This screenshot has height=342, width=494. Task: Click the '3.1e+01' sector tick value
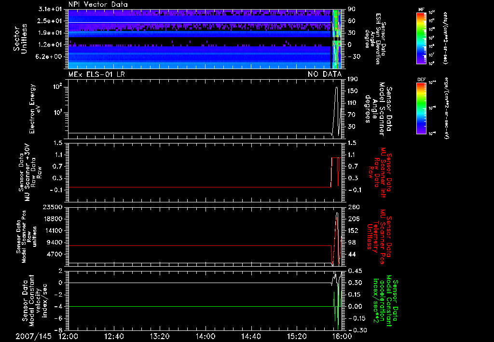click(x=50, y=9)
